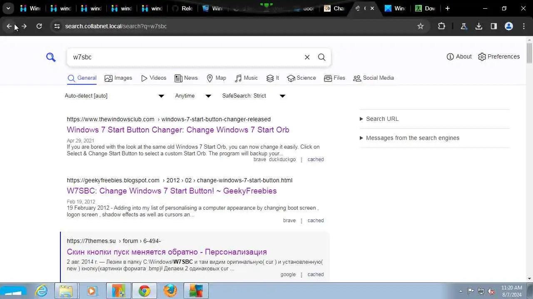
Task: Switch to the GitHub 'Rele' tab
Action: 182,8
